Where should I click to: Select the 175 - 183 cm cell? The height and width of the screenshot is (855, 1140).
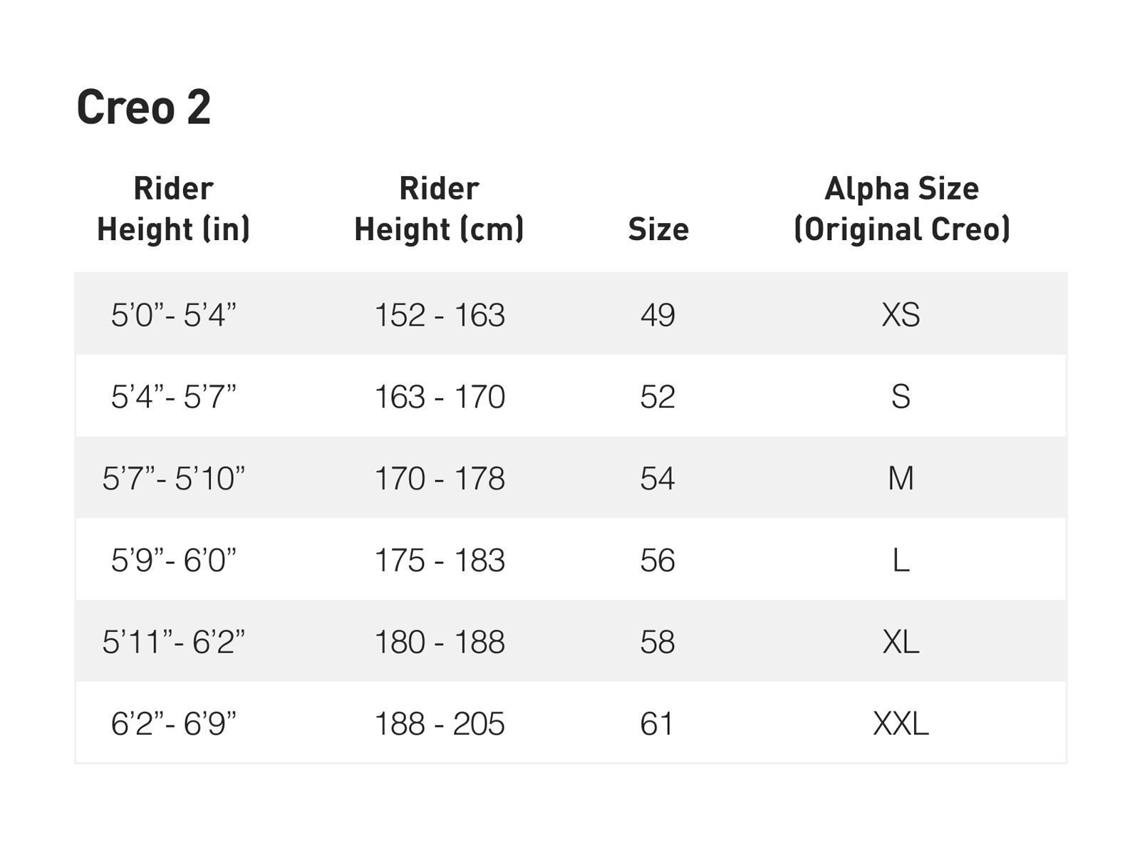[x=440, y=560]
